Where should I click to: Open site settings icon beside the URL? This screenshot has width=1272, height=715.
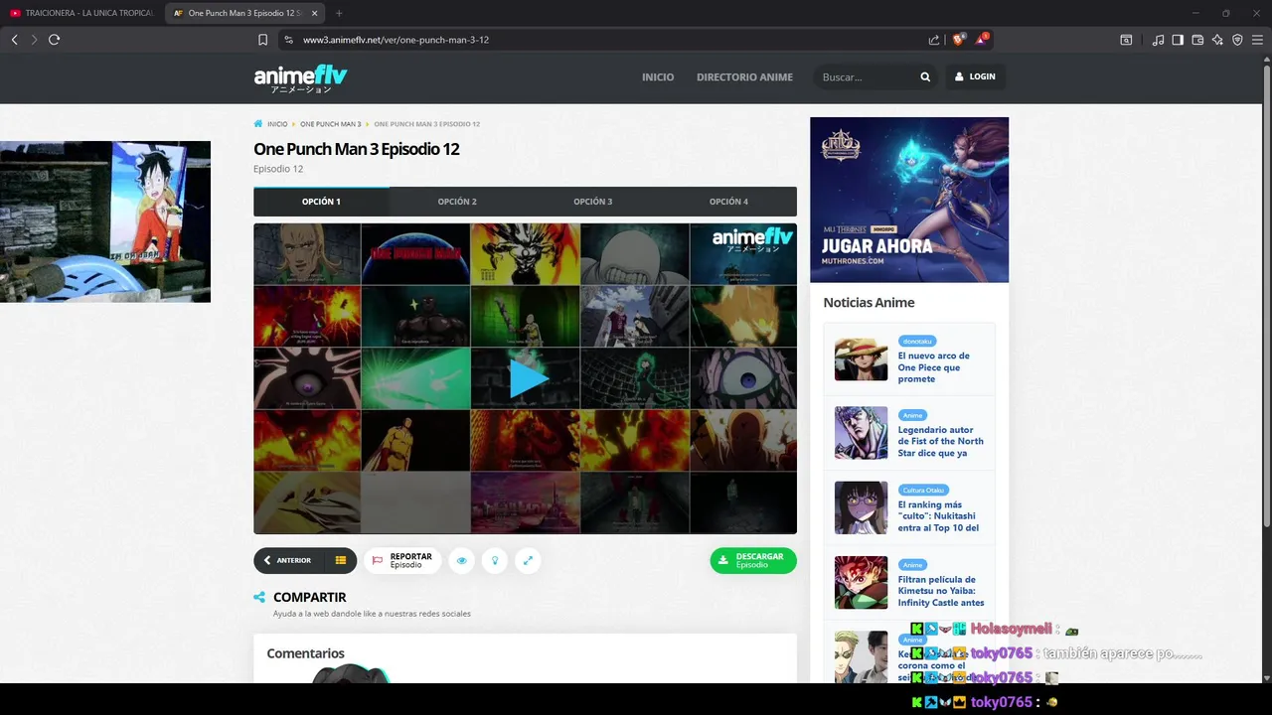[288, 40]
